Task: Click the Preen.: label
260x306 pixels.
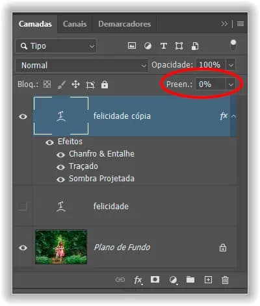Action: pos(179,84)
